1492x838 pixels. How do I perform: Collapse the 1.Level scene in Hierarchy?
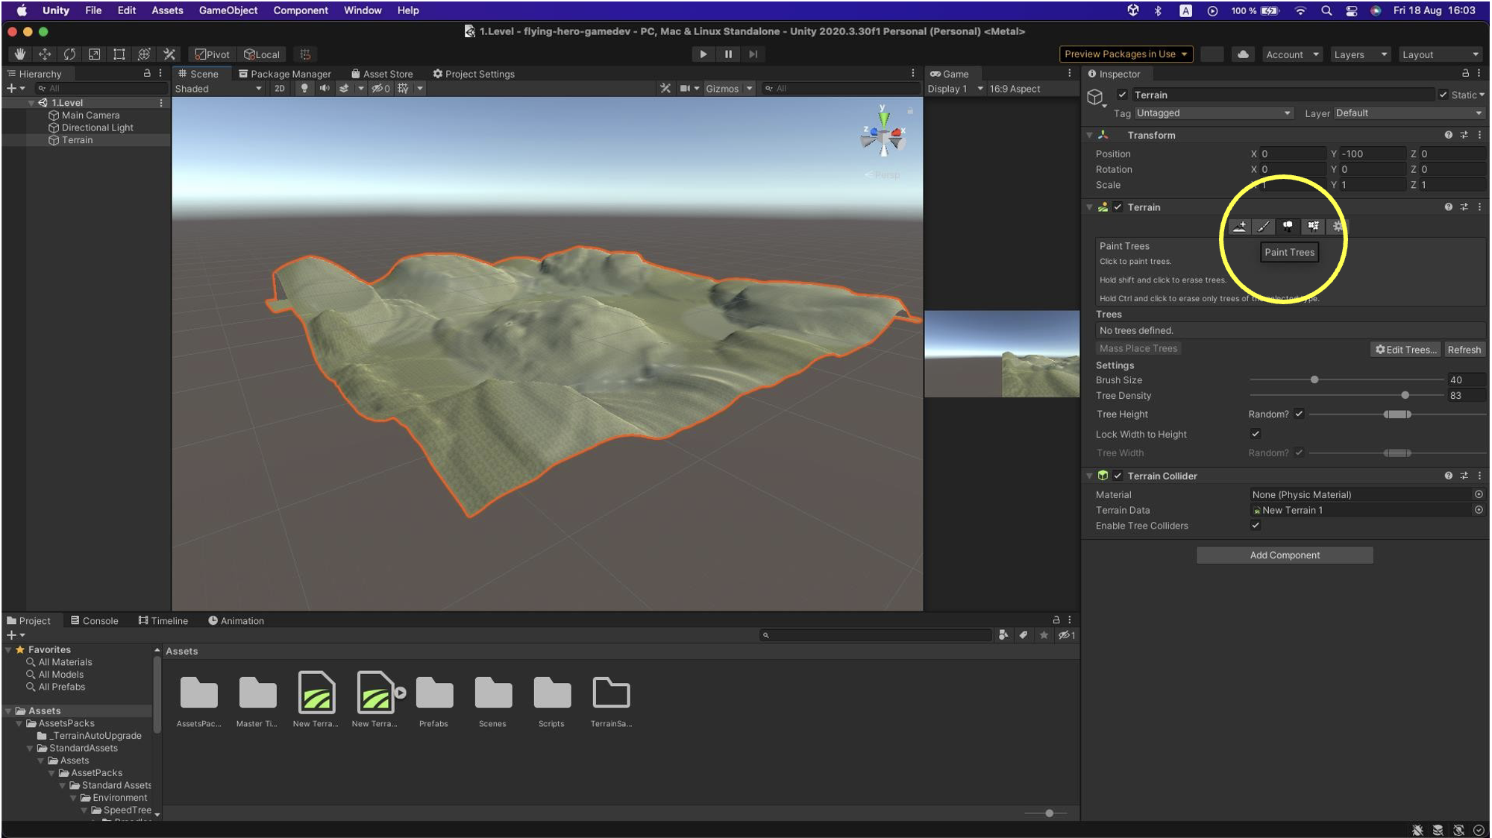31,103
